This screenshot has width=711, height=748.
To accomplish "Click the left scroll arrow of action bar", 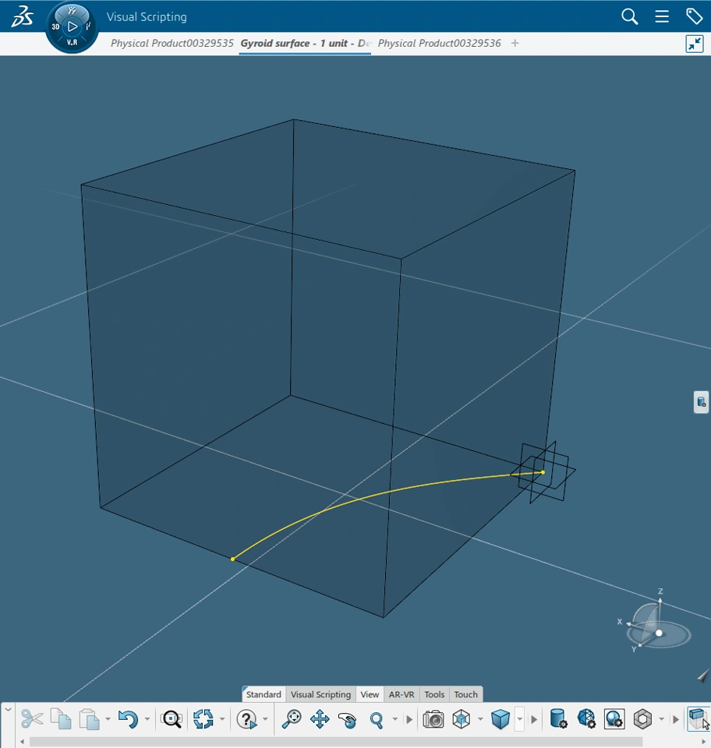I will [22, 742].
